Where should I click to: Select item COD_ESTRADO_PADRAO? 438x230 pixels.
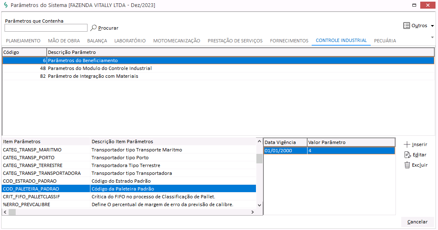click(46, 181)
